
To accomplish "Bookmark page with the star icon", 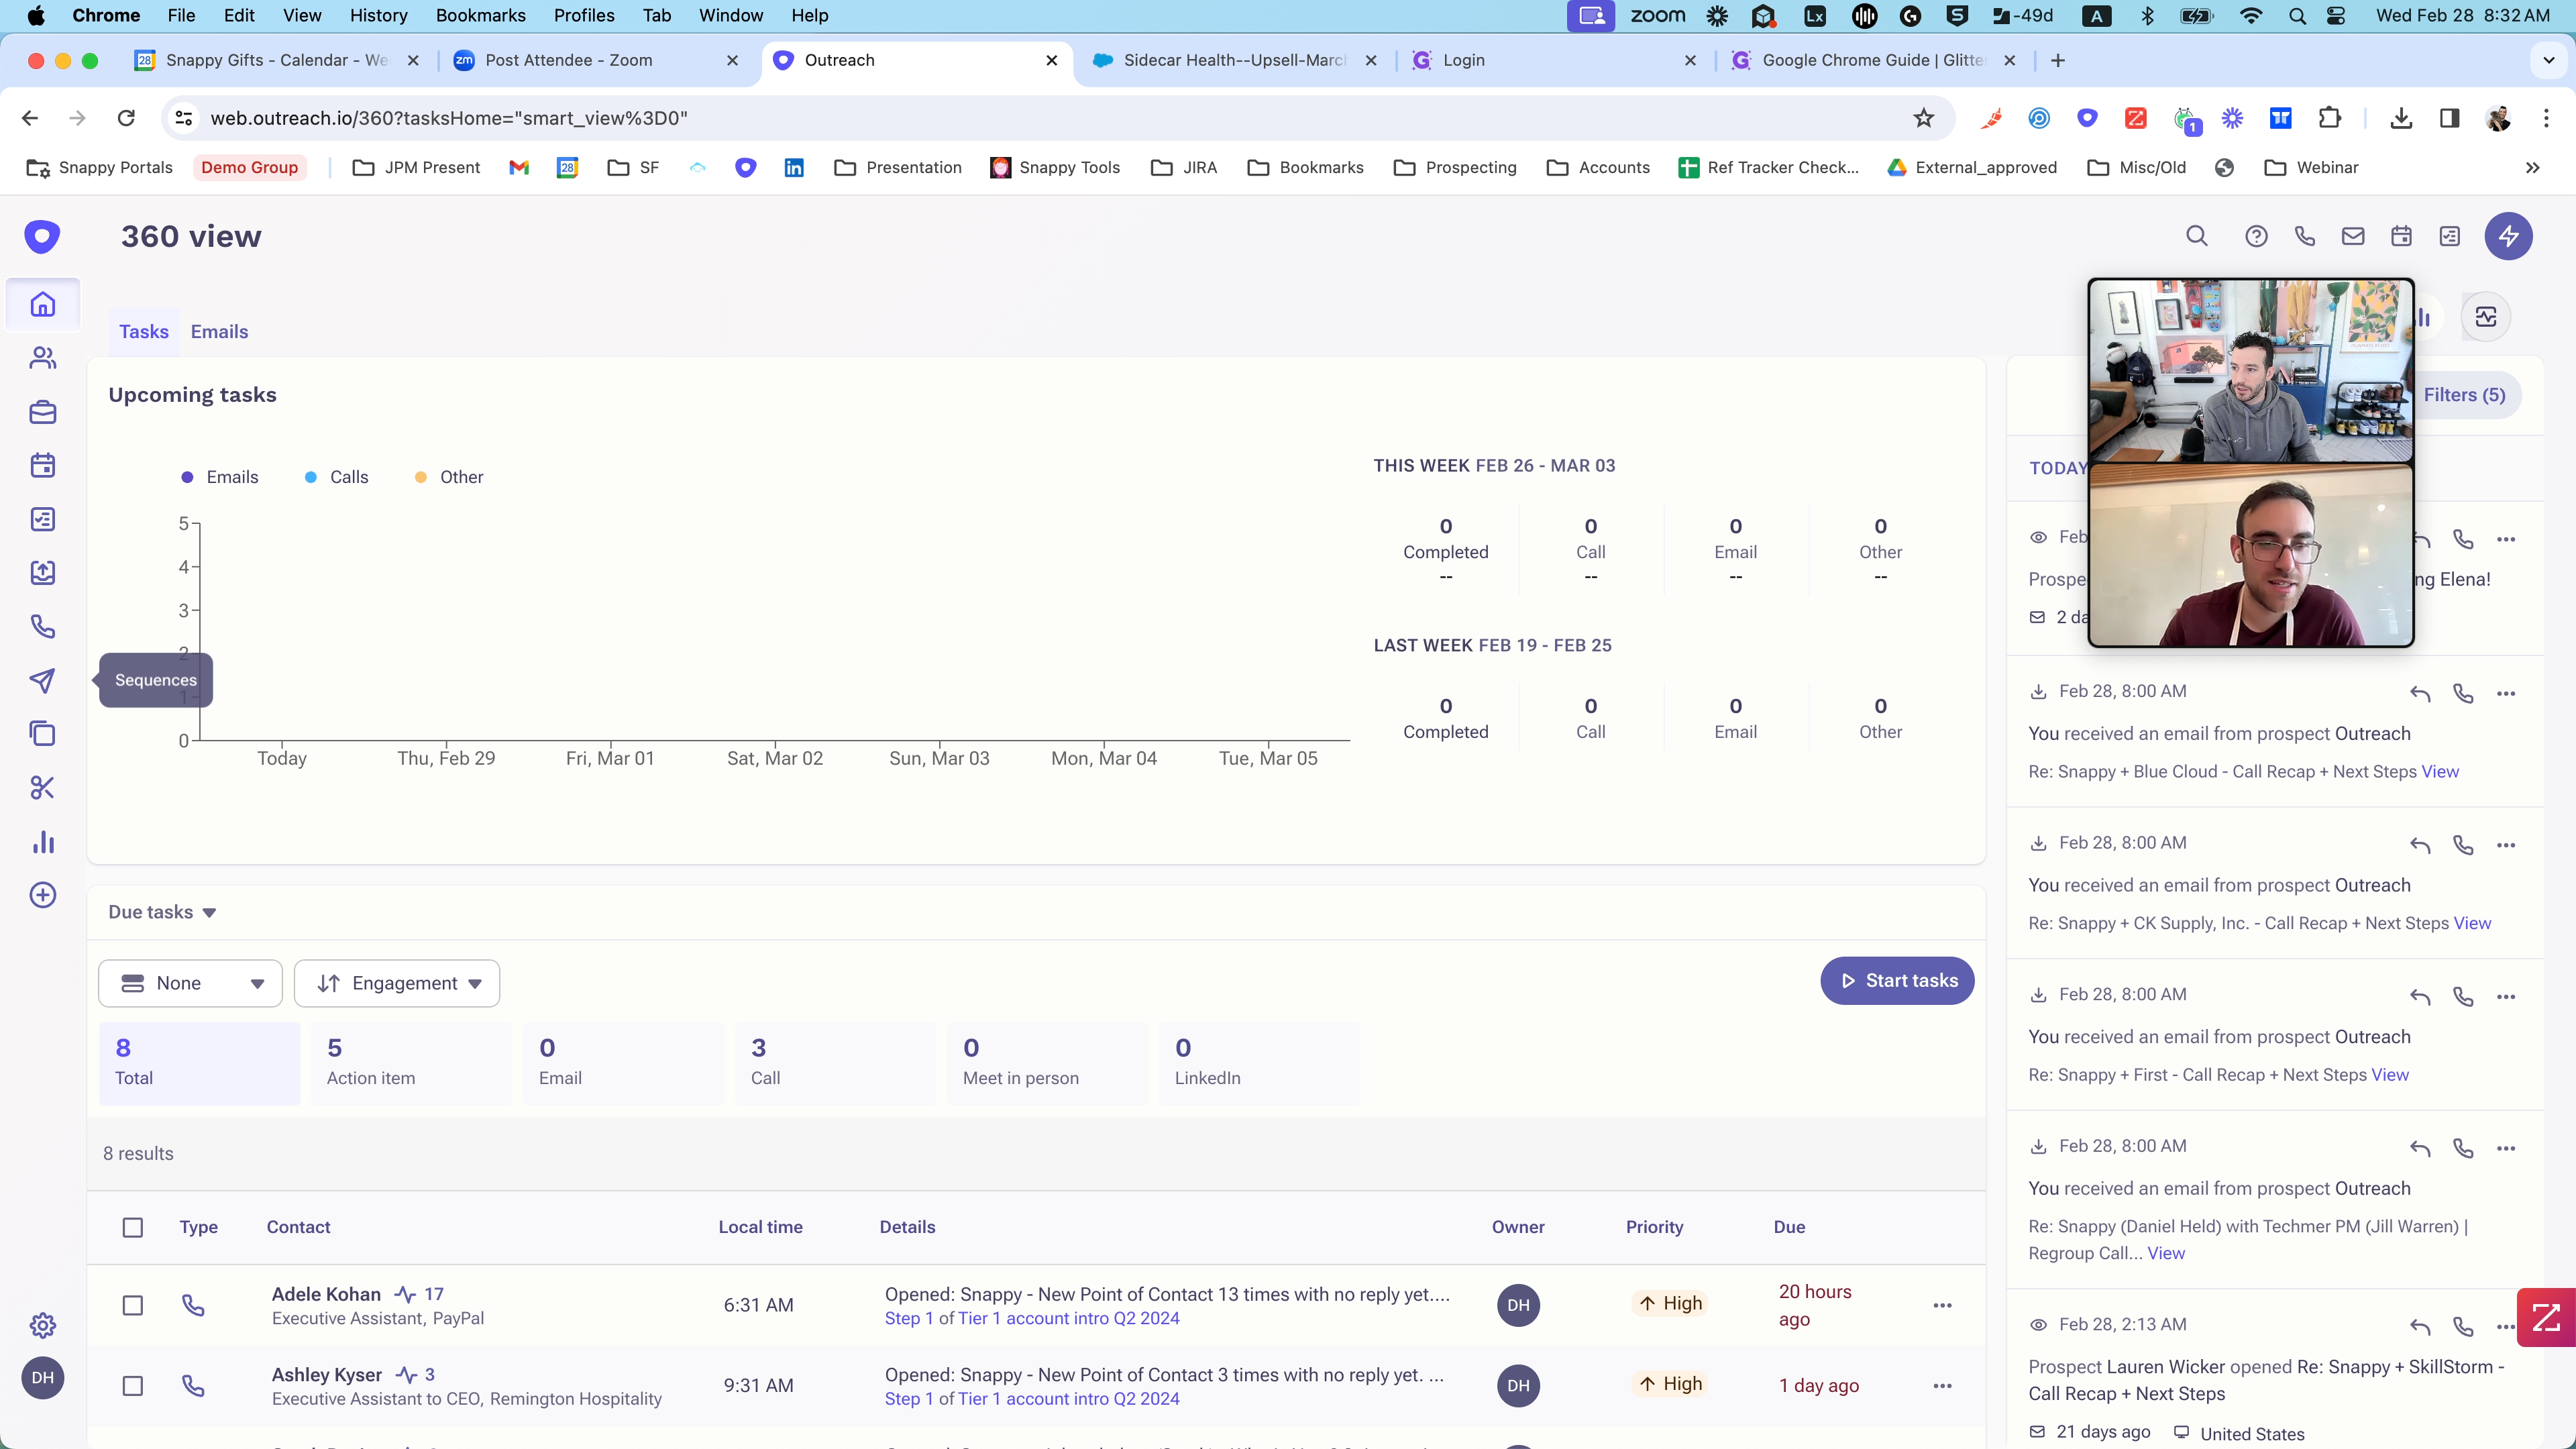I will (1924, 118).
